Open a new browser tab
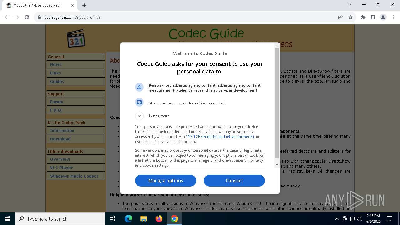Viewport: 400px width, 225px height. 84,5
